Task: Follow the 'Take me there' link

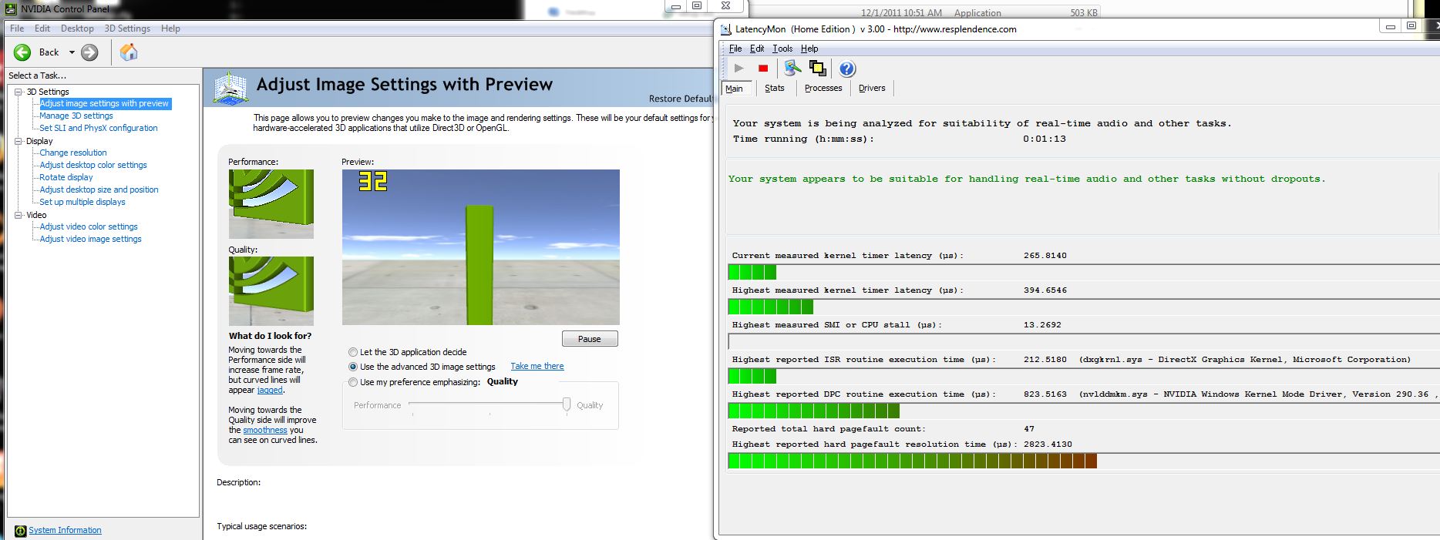Action: [x=537, y=366]
